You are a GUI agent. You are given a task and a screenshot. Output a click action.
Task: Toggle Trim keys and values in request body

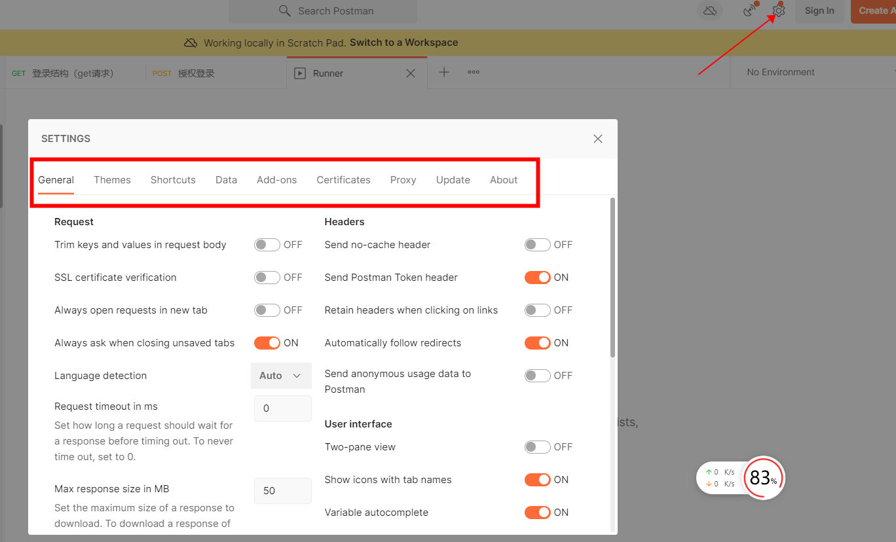tap(267, 245)
